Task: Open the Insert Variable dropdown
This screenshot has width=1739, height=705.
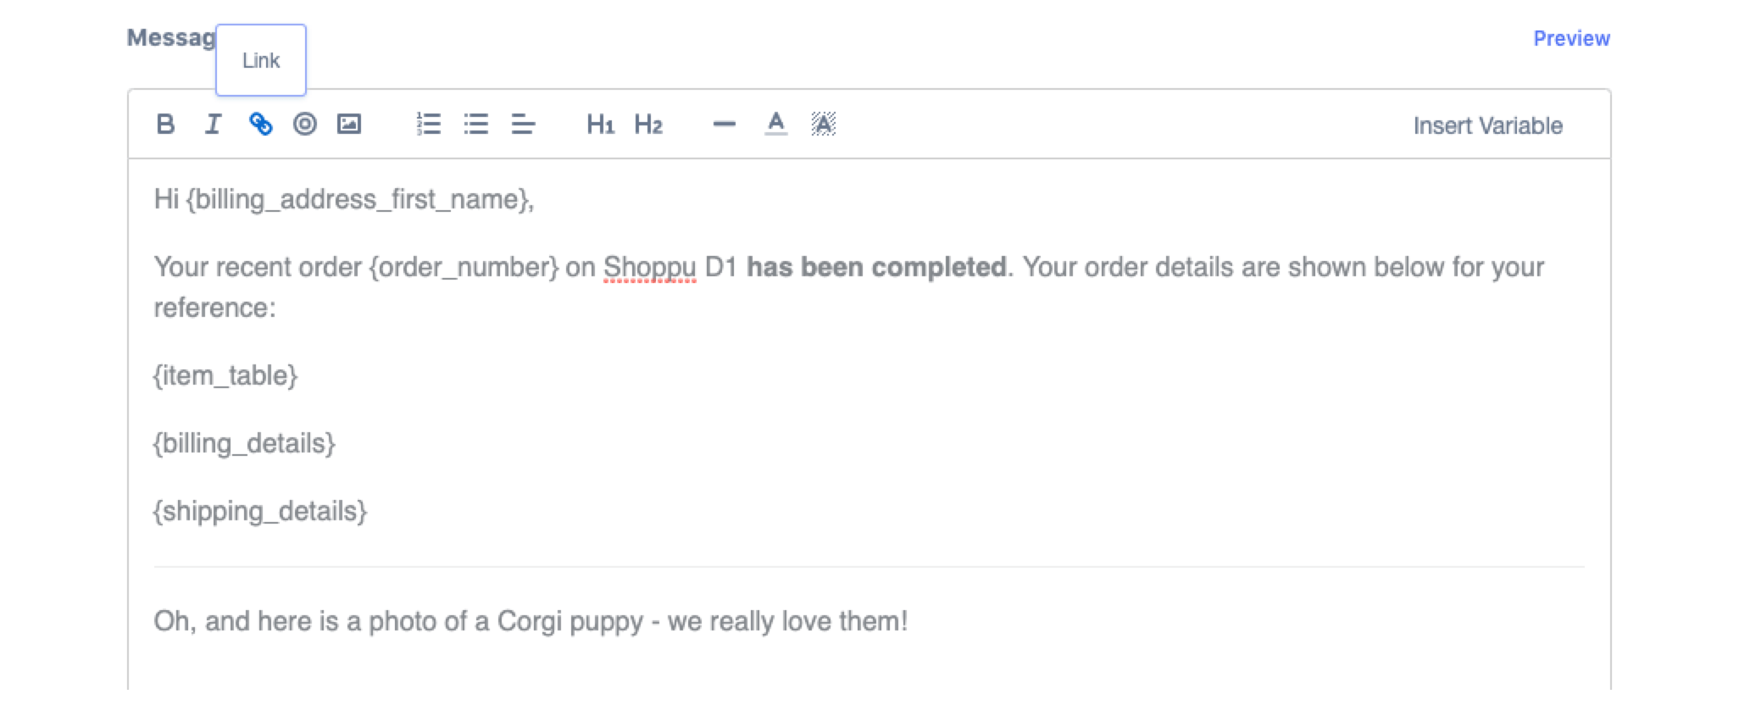Action: (x=1487, y=126)
